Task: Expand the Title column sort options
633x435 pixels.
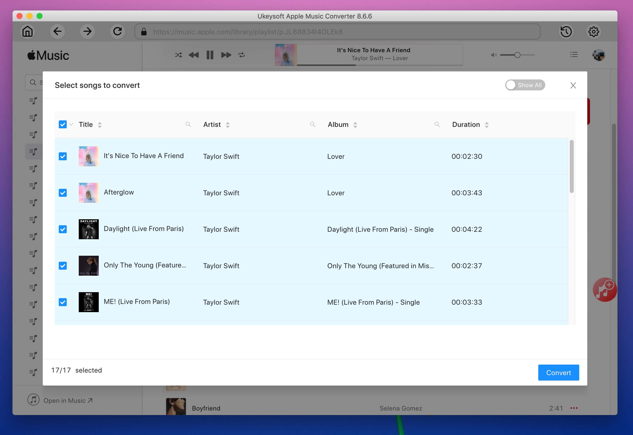Action: click(99, 125)
